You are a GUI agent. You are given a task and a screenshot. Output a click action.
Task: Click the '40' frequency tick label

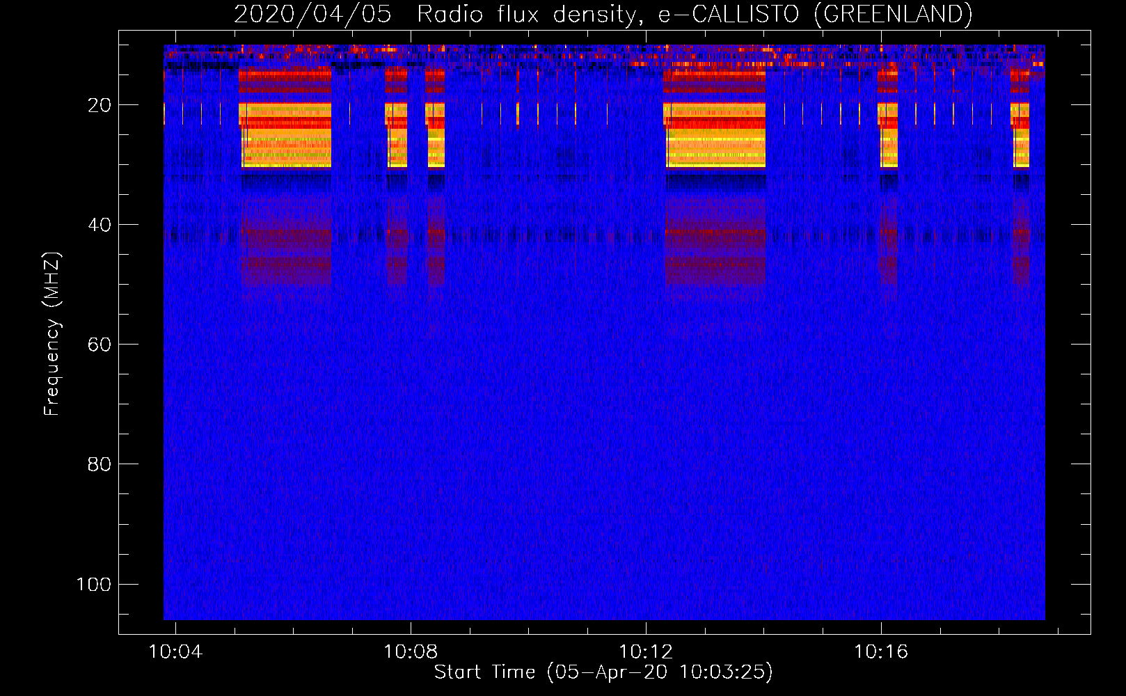tap(100, 225)
